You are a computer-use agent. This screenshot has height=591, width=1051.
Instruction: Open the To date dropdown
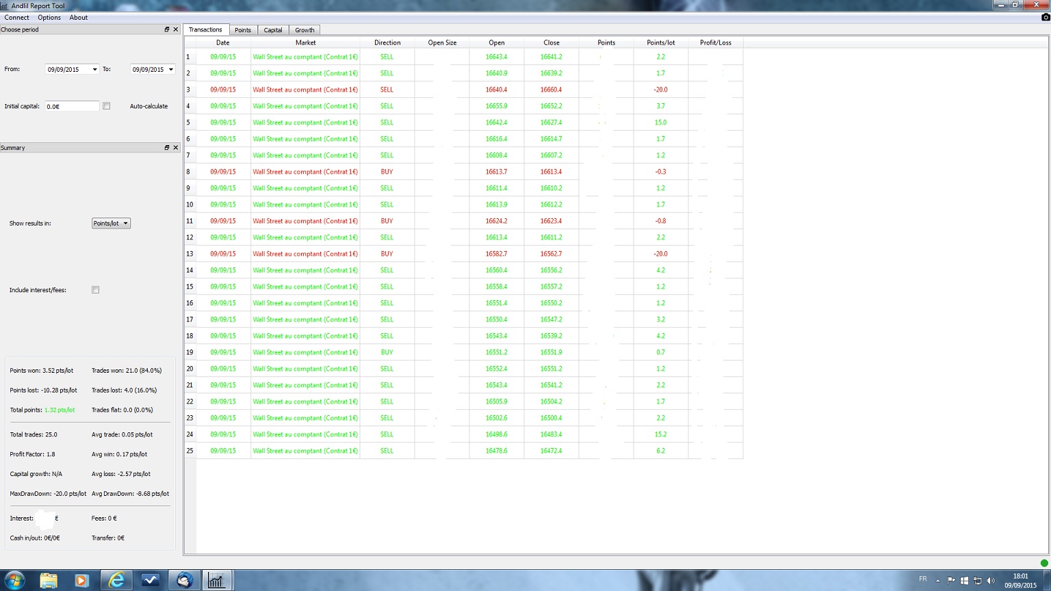171,69
